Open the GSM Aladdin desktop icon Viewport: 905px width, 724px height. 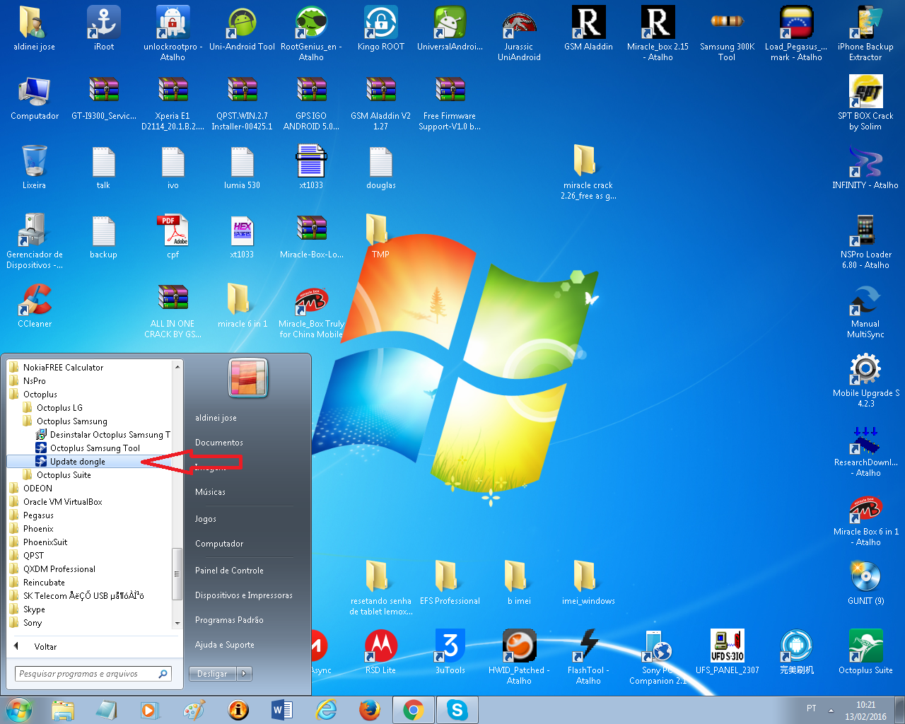click(588, 28)
